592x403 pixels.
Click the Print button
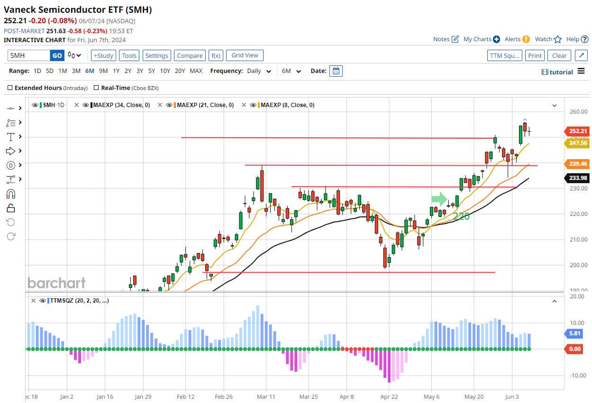(535, 55)
